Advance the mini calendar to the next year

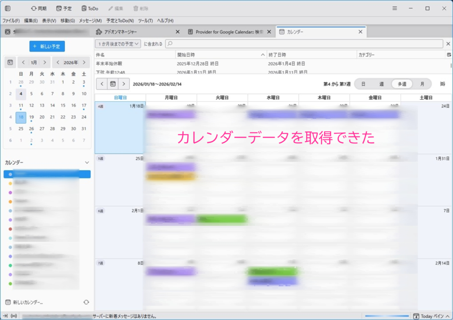pos(84,62)
